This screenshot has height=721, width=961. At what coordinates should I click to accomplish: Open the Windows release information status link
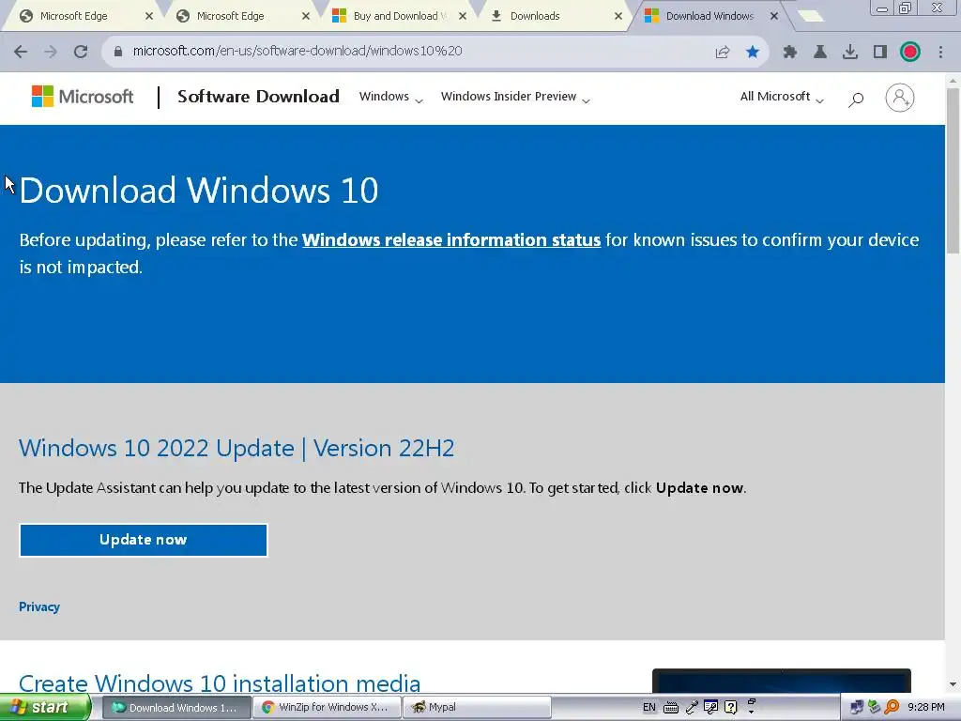click(451, 239)
